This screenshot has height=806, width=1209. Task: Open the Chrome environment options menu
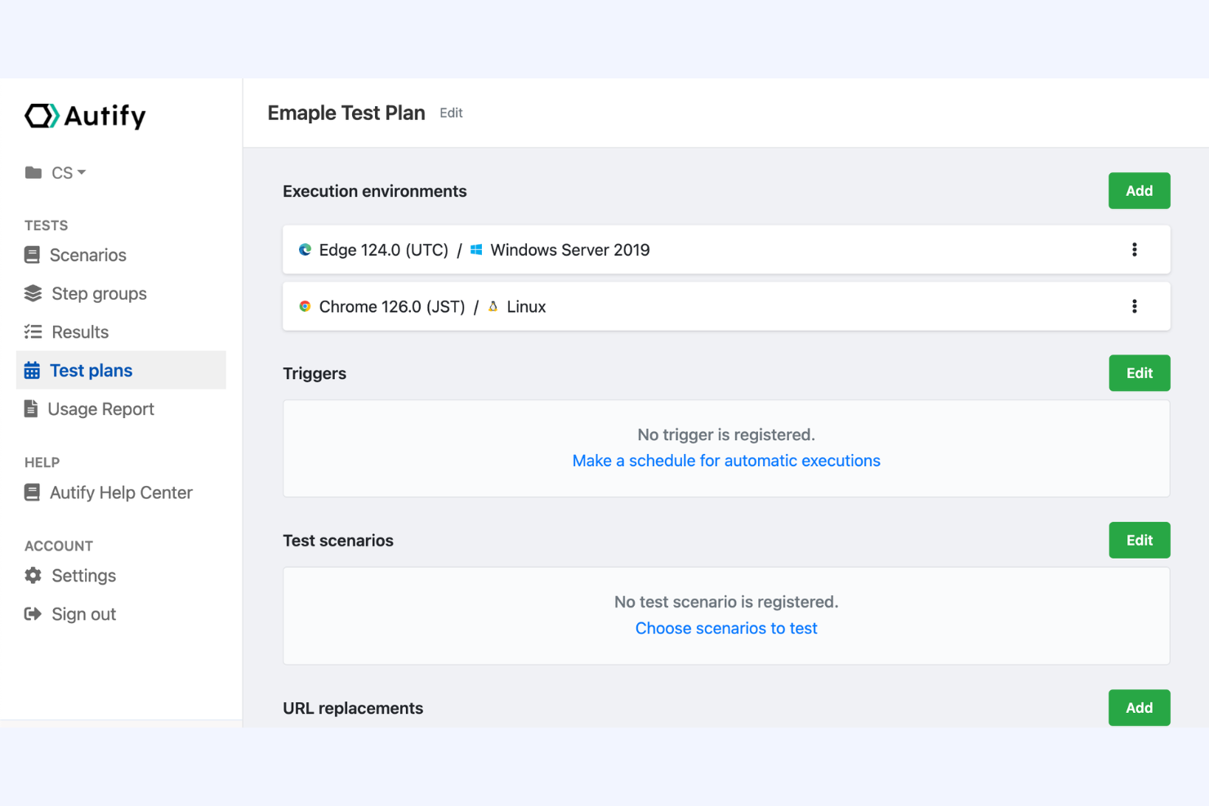point(1135,306)
